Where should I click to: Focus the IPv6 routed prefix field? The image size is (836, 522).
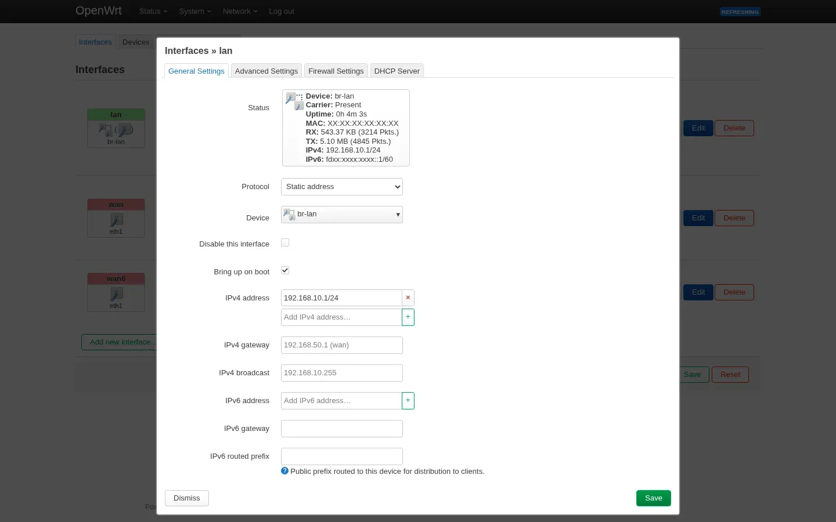(342, 456)
